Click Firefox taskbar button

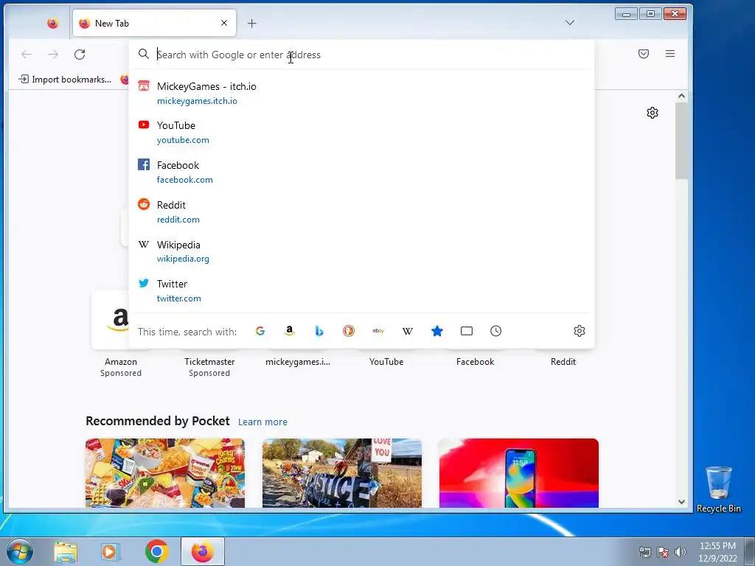[x=203, y=551]
